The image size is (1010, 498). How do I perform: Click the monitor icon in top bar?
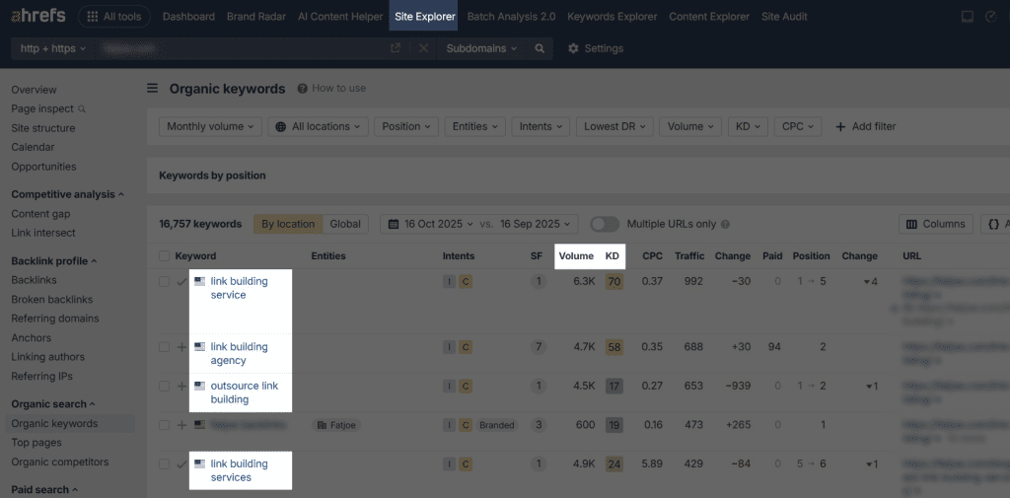967,17
